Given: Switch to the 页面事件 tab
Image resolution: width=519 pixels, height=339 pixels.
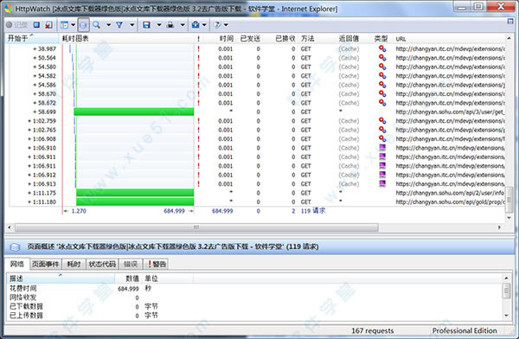Looking at the screenshot, I should pos(45,264).
